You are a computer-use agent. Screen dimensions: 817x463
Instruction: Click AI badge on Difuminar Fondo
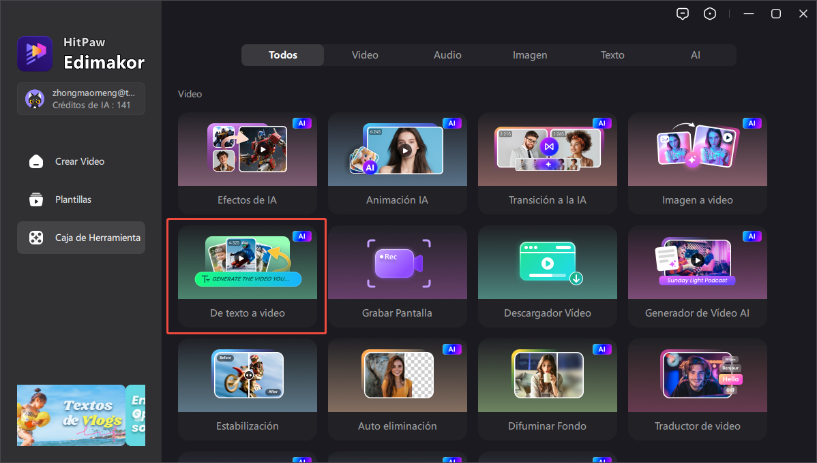tap(601, 349)
